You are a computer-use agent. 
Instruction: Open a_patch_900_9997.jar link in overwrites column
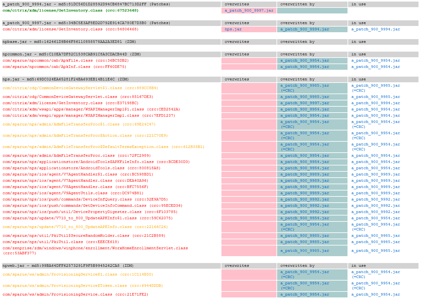coord(249,10)
